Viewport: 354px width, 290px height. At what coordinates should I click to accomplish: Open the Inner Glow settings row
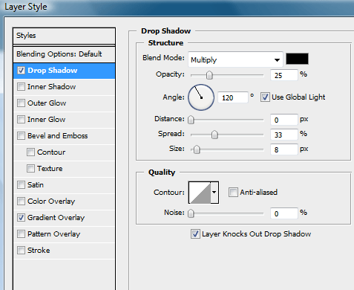(x=64, y=120)
